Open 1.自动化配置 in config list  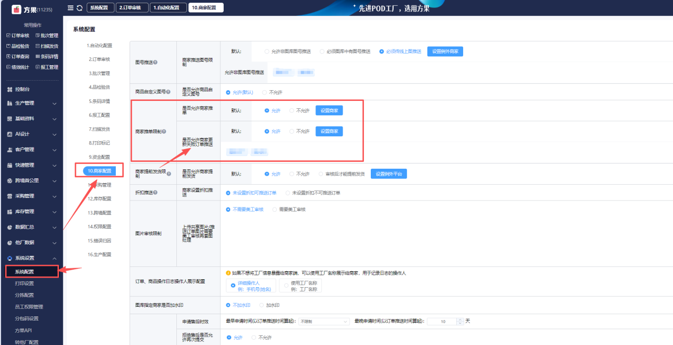(x=99, y=46)
